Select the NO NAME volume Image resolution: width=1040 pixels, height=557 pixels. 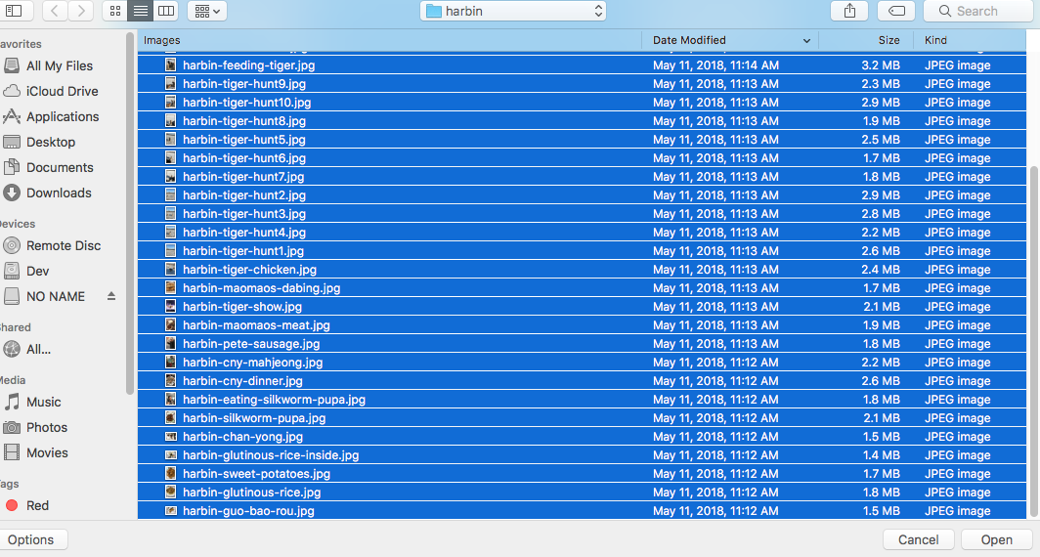[x=55, y=296]
